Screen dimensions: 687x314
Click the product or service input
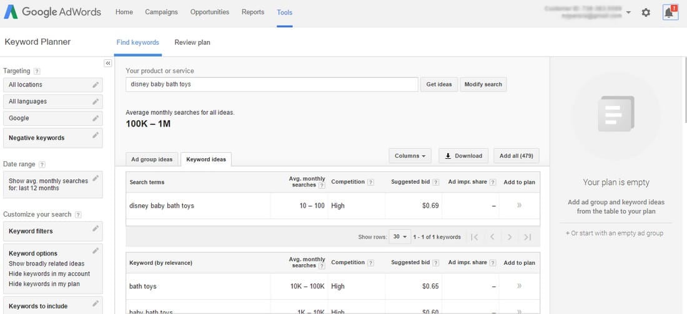(x=272, y=84)
